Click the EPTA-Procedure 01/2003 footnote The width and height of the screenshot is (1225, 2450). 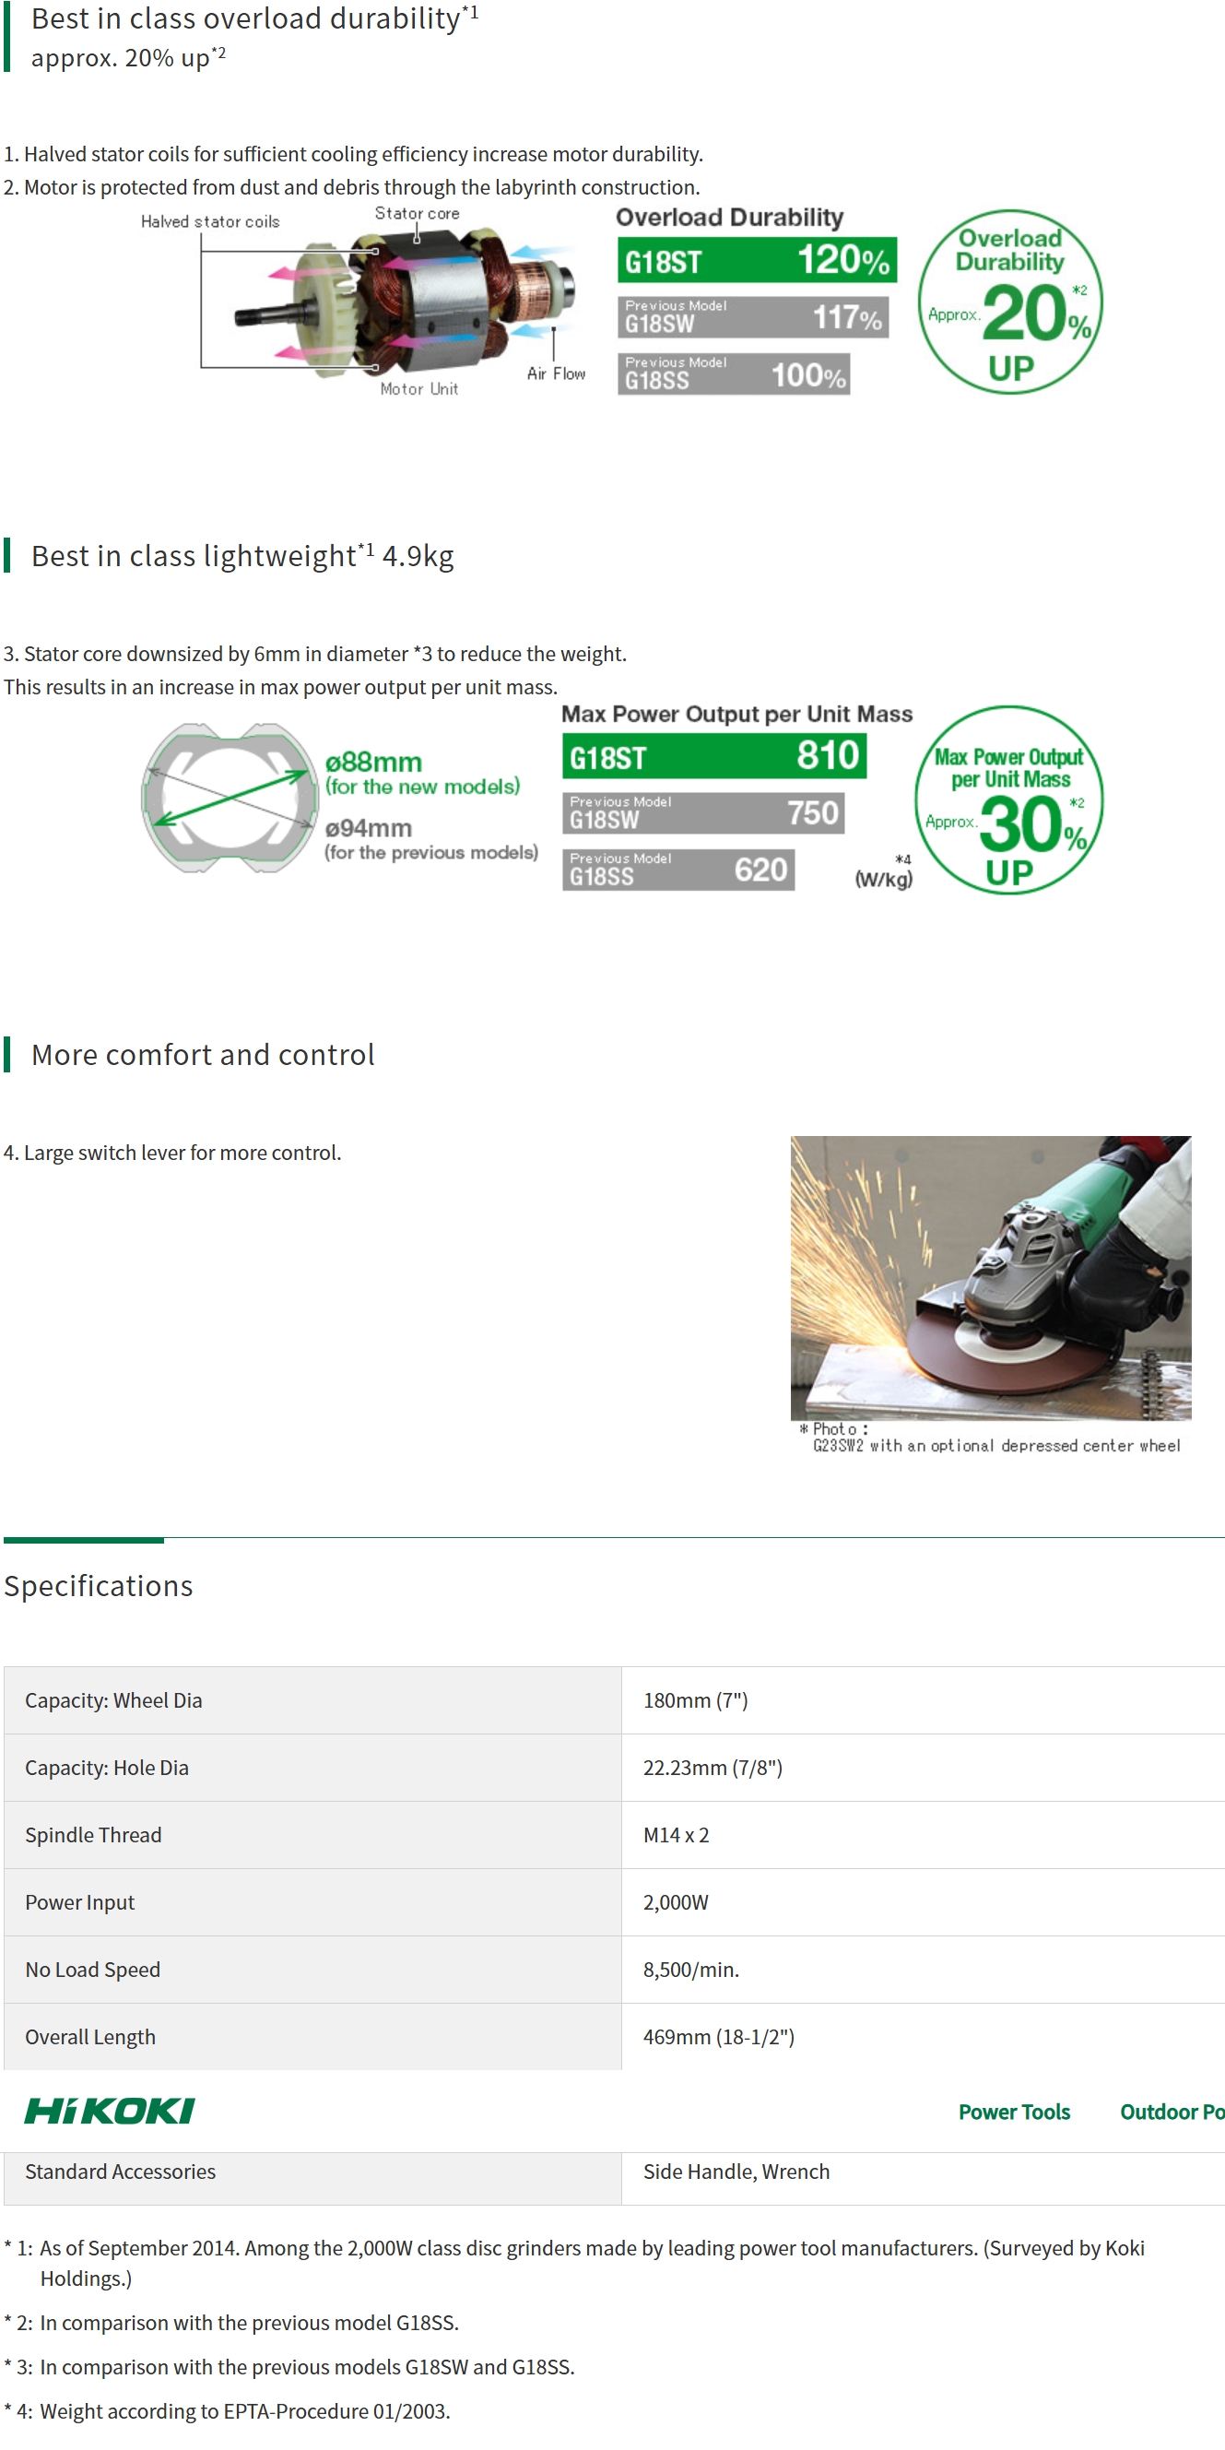tap(244, 2410)
